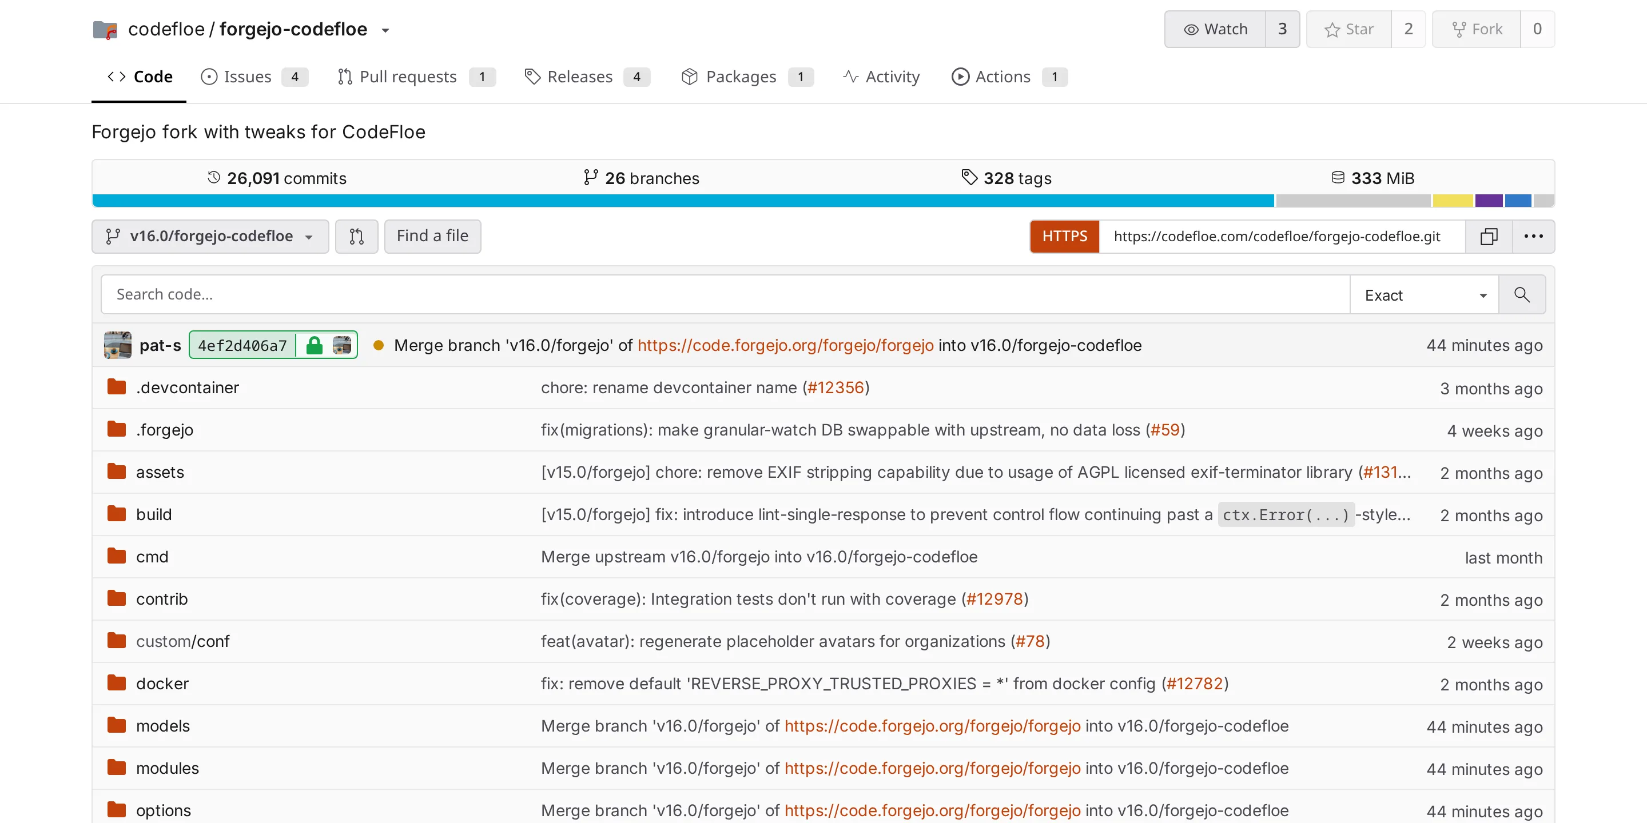Open the Pull requests tab

(x=416, y=77)
